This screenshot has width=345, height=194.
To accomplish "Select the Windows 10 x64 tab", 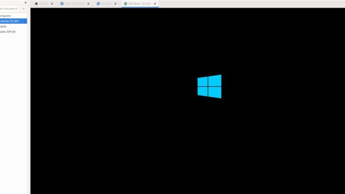I will [140, 4].
